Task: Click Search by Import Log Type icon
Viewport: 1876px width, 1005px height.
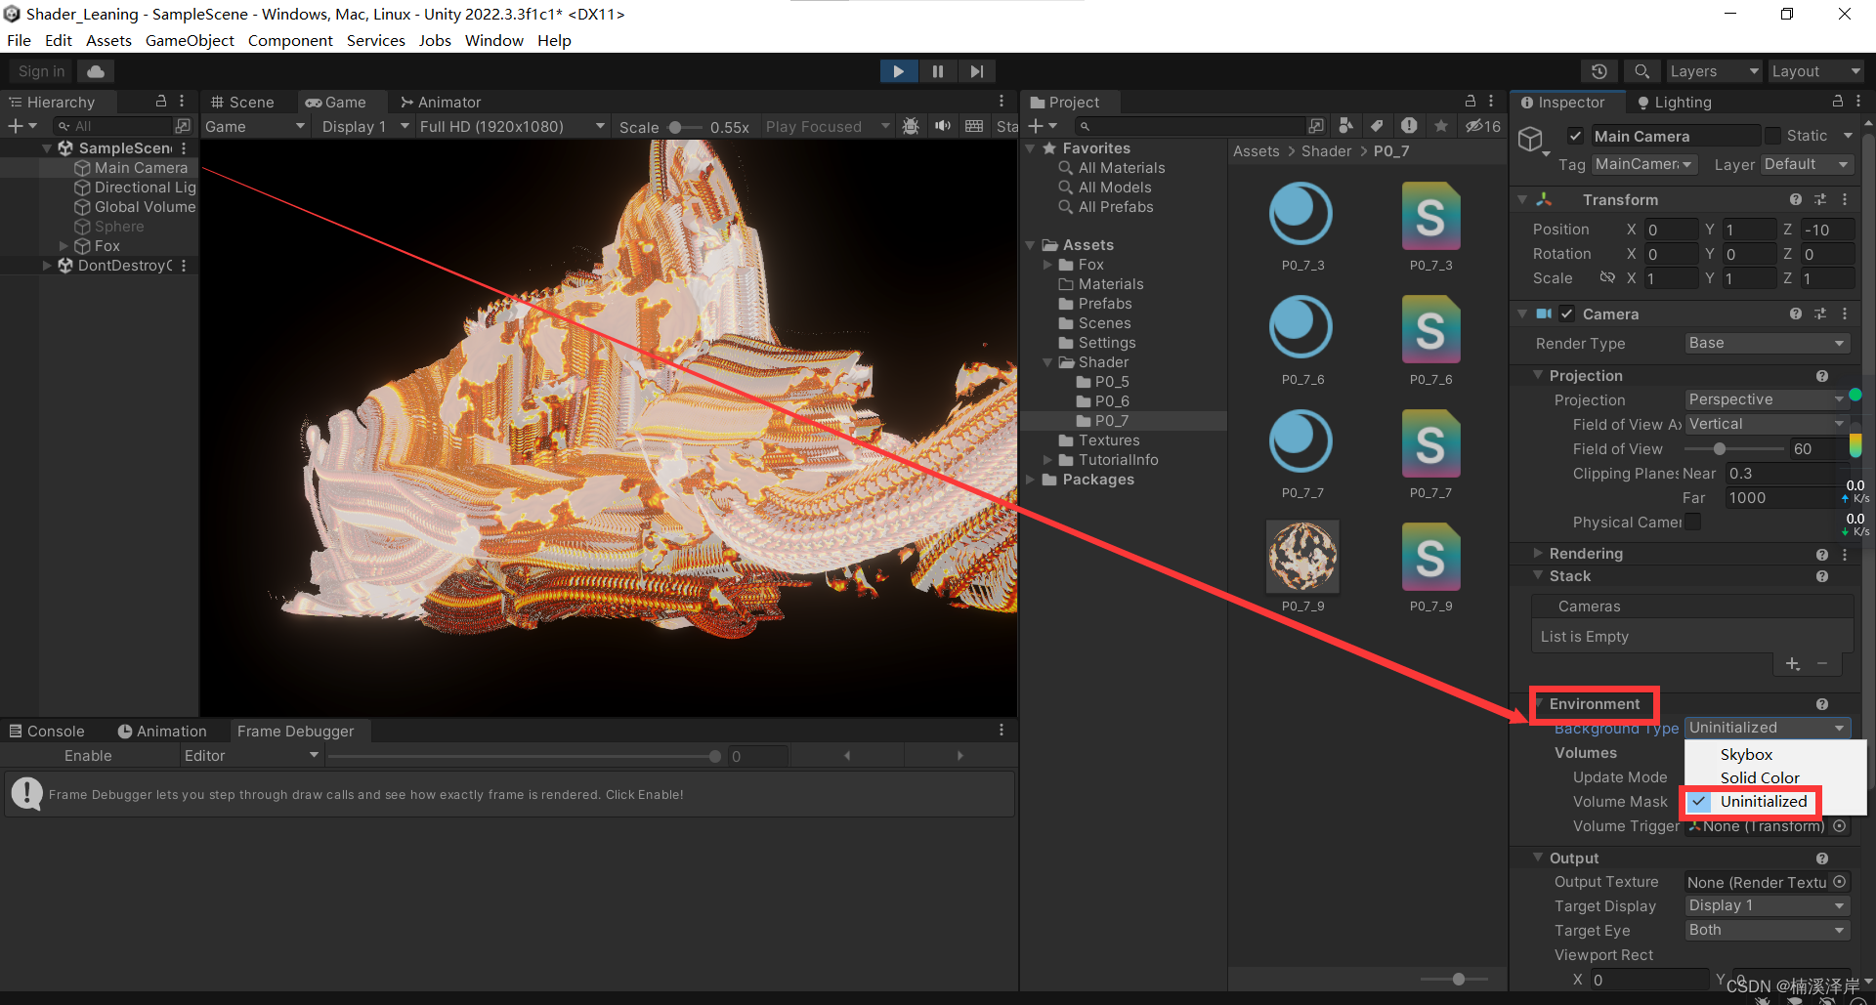Action: (1409, 125)
